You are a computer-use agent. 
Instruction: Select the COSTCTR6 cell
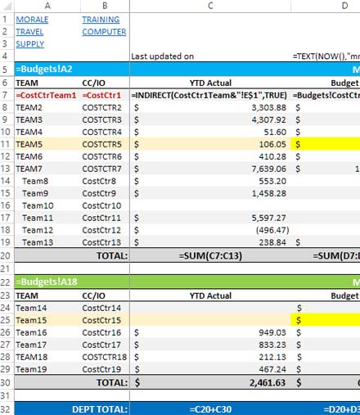click(105, 156)
